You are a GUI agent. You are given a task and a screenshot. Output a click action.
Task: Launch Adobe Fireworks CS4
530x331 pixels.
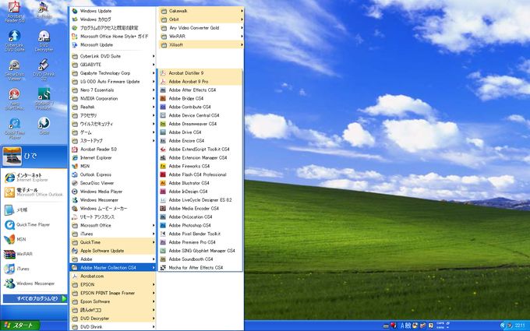200,166
